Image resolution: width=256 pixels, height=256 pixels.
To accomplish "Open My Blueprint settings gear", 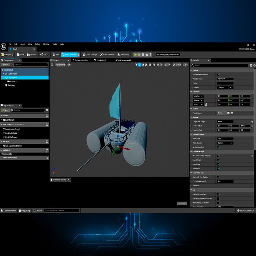I will (47, 110).
